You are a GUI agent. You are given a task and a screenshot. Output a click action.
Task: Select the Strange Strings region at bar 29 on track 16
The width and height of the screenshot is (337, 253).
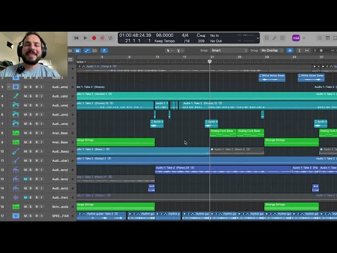point(291,207)
